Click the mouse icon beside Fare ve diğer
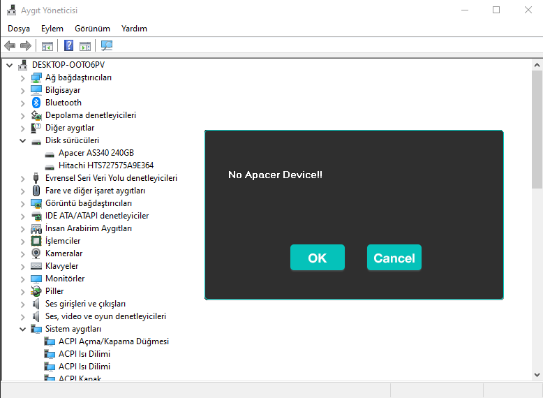This screenshot has width=543, height=398. (x=36, y=191)
